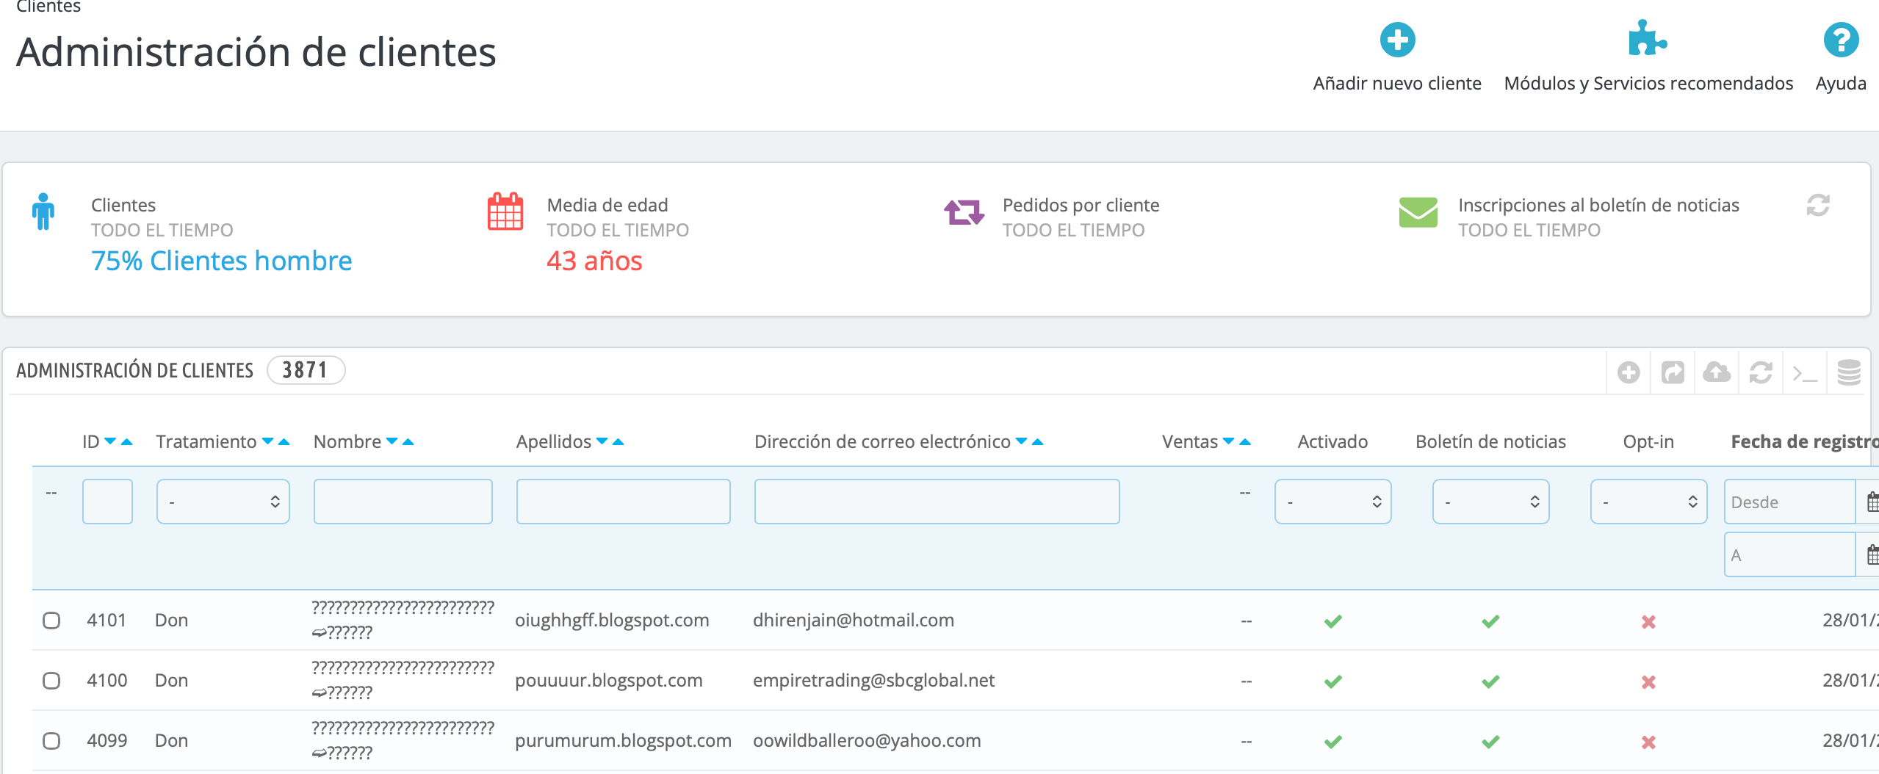Viewport: 1879px width, 774px height.
Task: Open Módulos y Servicios recomendados puzzle icon
Action: [x=1647, y=39]
